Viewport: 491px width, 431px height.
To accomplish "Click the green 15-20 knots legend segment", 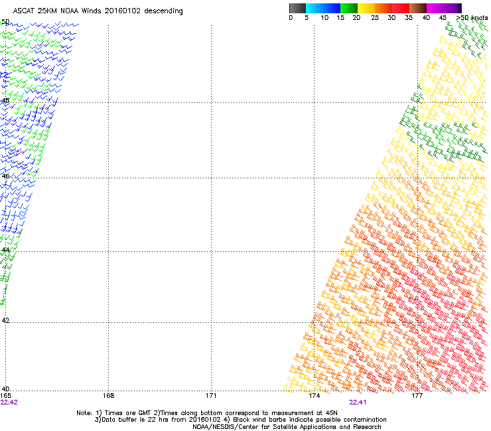I will 349,8.
